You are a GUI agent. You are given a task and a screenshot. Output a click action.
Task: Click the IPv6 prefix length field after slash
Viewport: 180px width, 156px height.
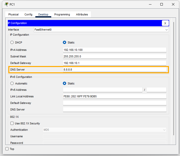pyautogui.click(x=156, y=90)
